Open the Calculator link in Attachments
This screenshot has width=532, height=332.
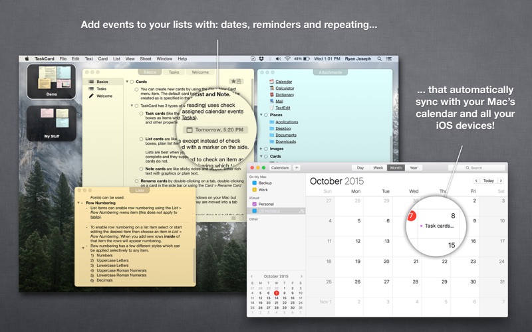[x=285, y=88]
